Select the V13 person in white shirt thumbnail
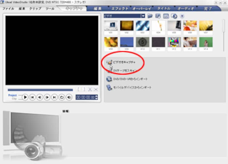The width and height of the screenshot is (228, 164). point(190,42)
